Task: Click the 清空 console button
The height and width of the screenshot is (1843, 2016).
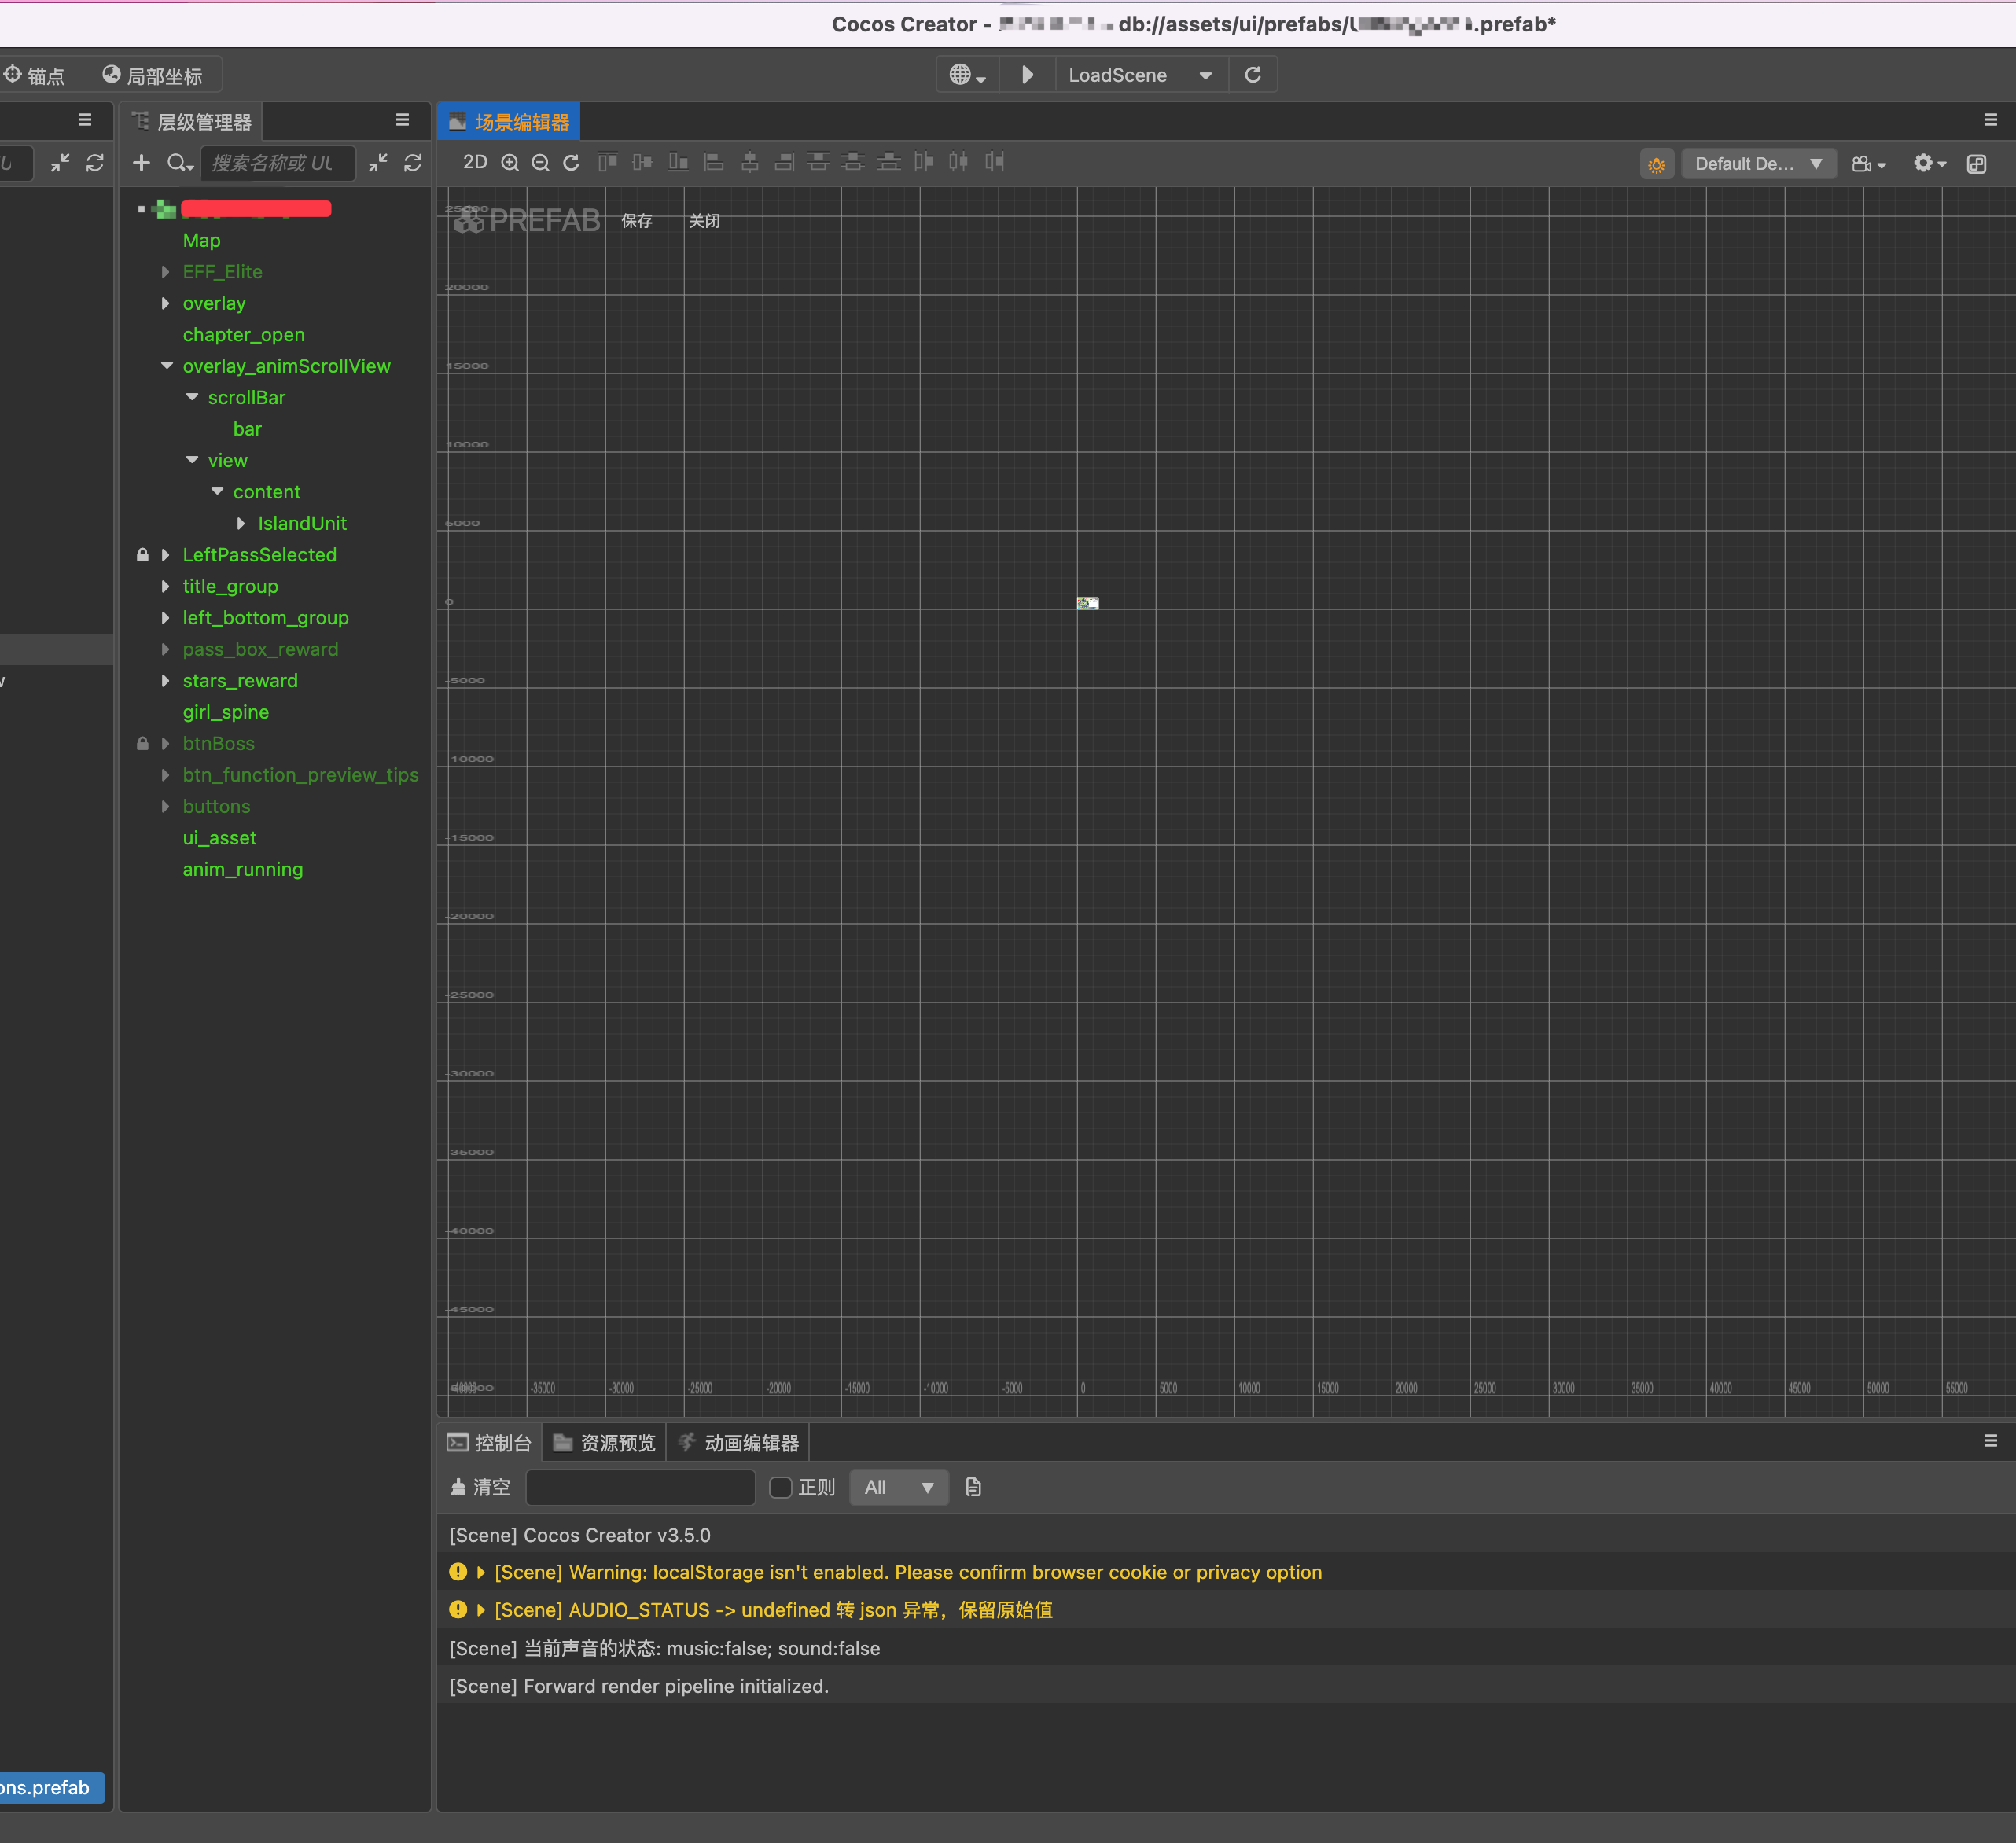Action: pyautogui.click(x=481, y=1487)
